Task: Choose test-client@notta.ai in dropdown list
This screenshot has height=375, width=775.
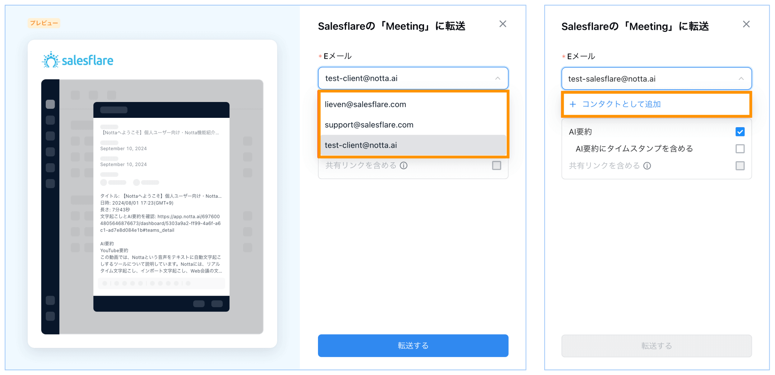Action: (413, 145)
